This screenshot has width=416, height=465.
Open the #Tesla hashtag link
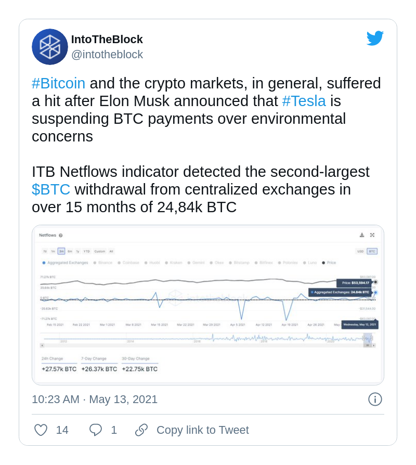304,101
